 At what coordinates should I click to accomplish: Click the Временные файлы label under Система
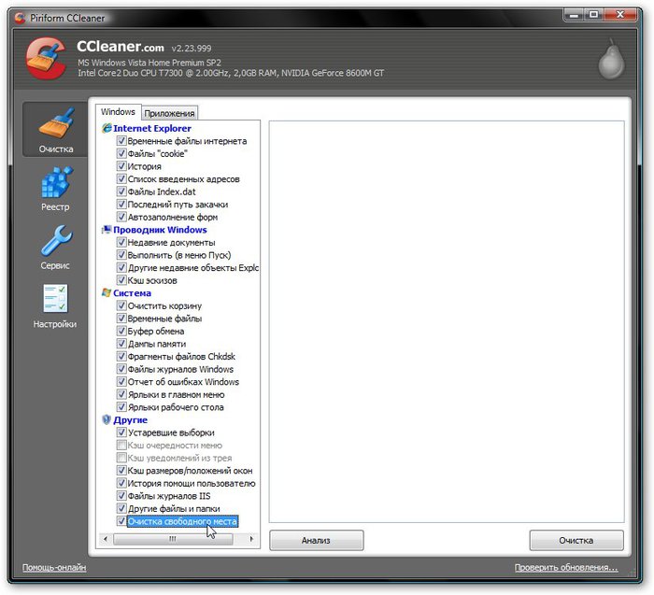tap(164, 319)
